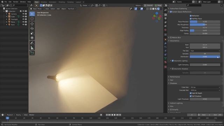Screen dimensions: 224x126
Task: Select the Cursor tool
Action: (x=32, y=19)
